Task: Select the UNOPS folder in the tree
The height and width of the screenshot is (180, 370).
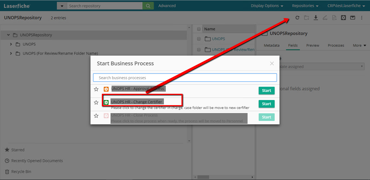Action: 29,44
